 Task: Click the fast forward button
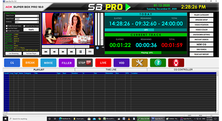[63, 52]
